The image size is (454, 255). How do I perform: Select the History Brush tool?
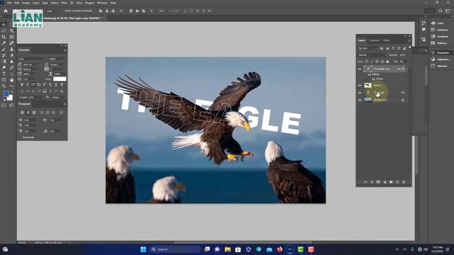click(x=4, y=55)
